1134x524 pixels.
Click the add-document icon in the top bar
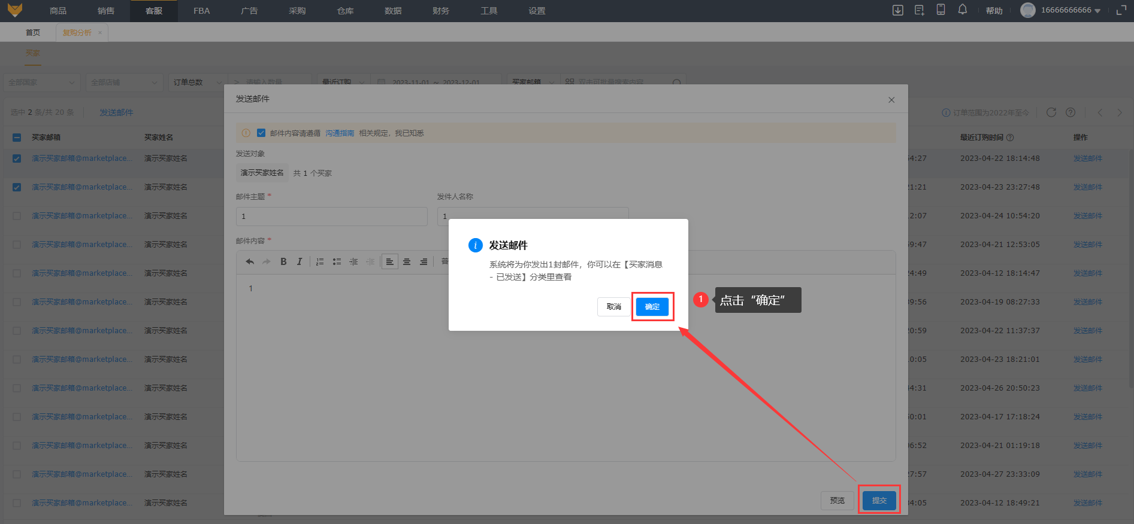(919, 10)
